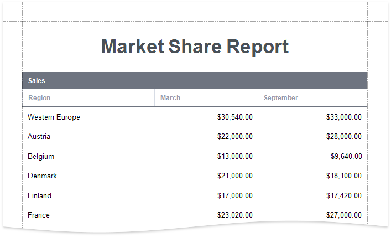This screenshot has height=237, width=391.
Task: Click Denmark's March value $21,000.00
Action: coord(235,176)
